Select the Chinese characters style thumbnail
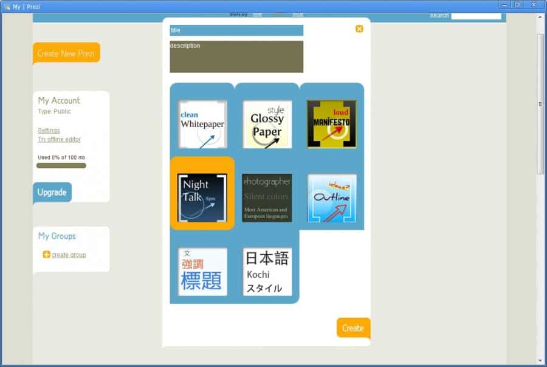Screen dimensions: 547x367 click(202, 272)
